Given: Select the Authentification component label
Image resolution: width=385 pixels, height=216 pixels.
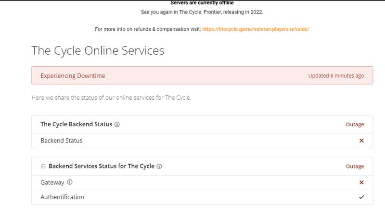Looking at the screenshot, I should pyautogui.click(x=62, y=197).
